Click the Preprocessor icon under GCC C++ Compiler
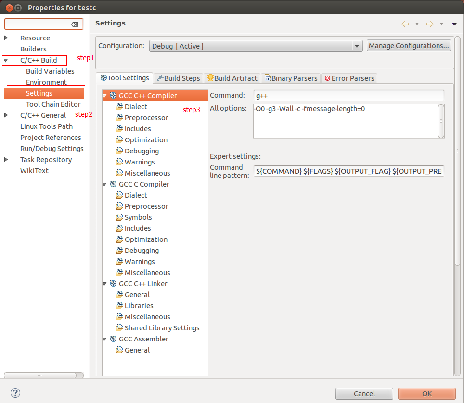 click(119, 118)
